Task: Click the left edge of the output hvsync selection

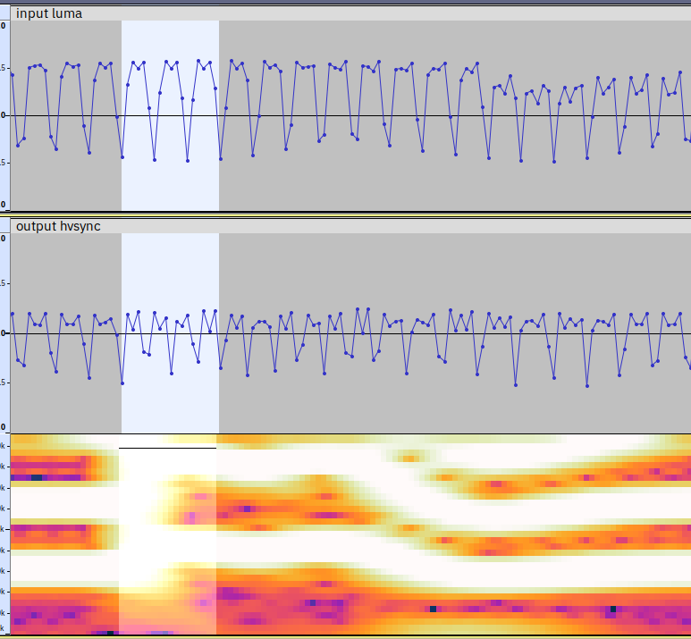Action: click(x=122, y=332)
